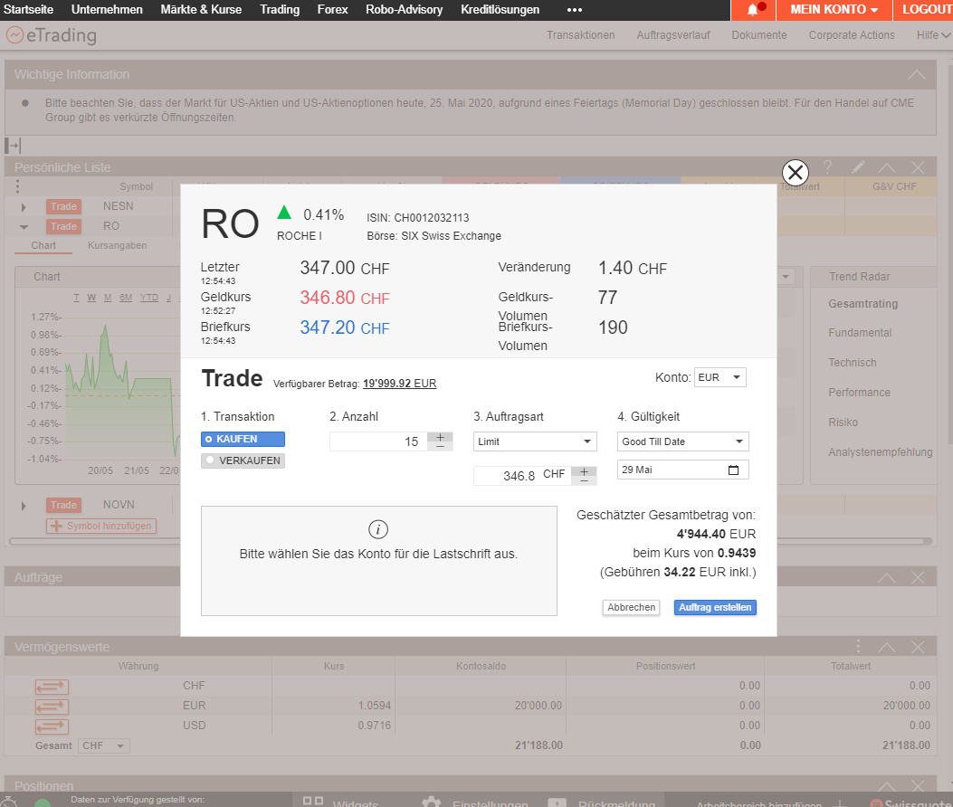The width and height of the screenshot is (953, 807).
Task: Open Transaktionen page
Action: click(580, 35)
